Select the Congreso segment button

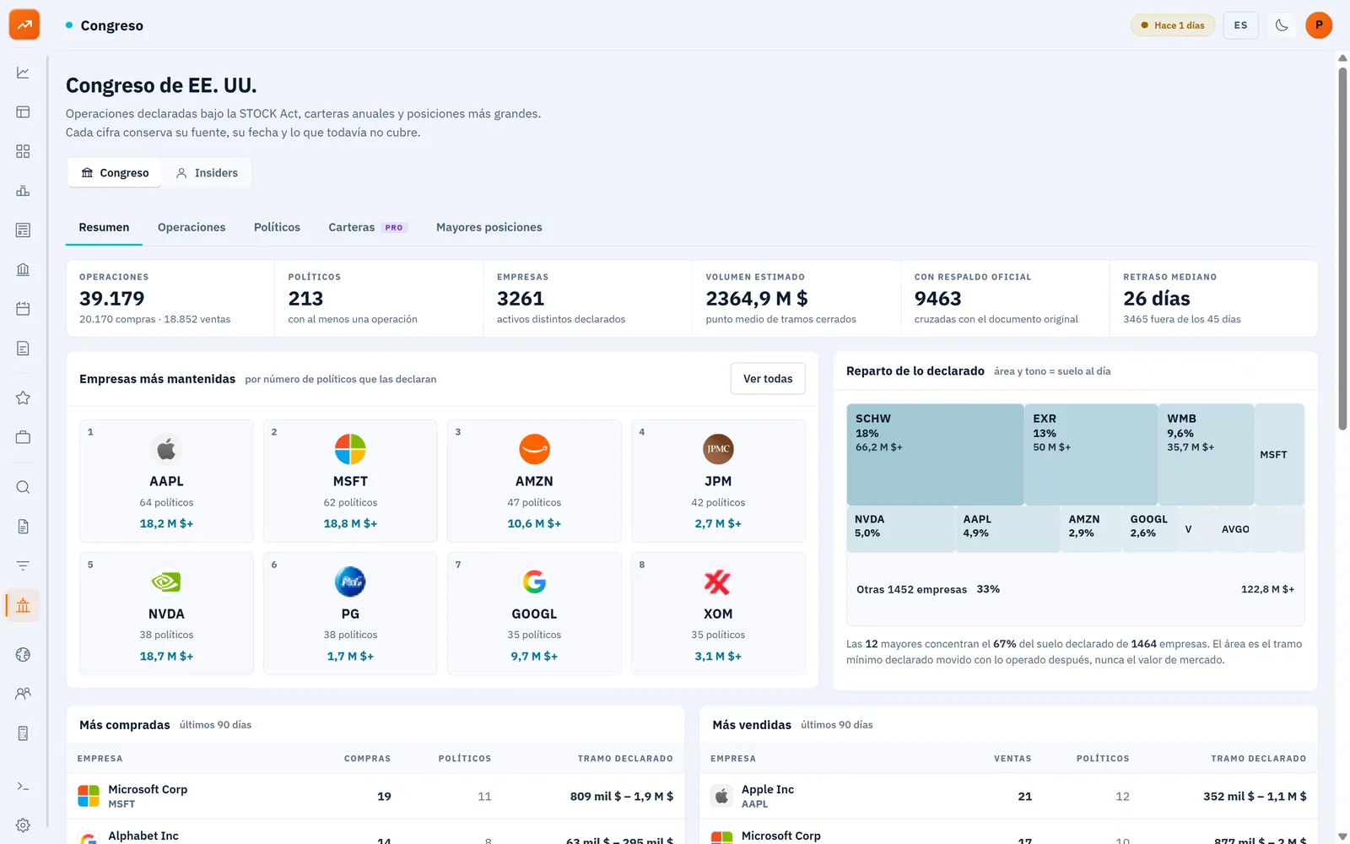(115, 173)
